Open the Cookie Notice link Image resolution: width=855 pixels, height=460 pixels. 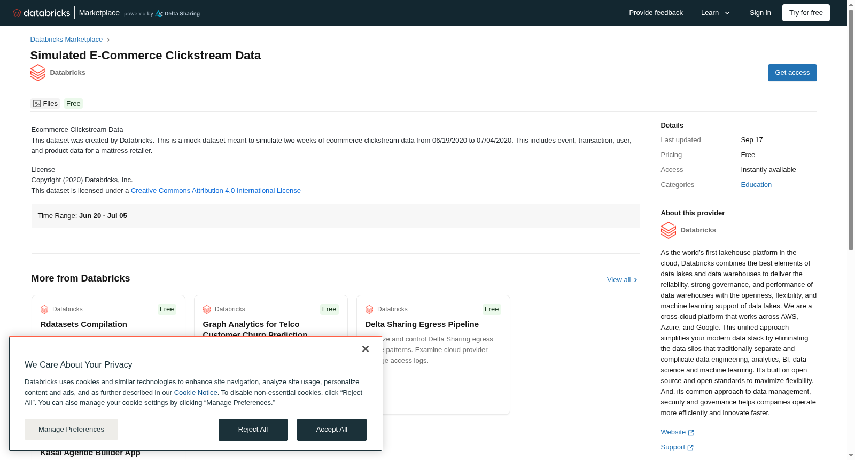196,393
